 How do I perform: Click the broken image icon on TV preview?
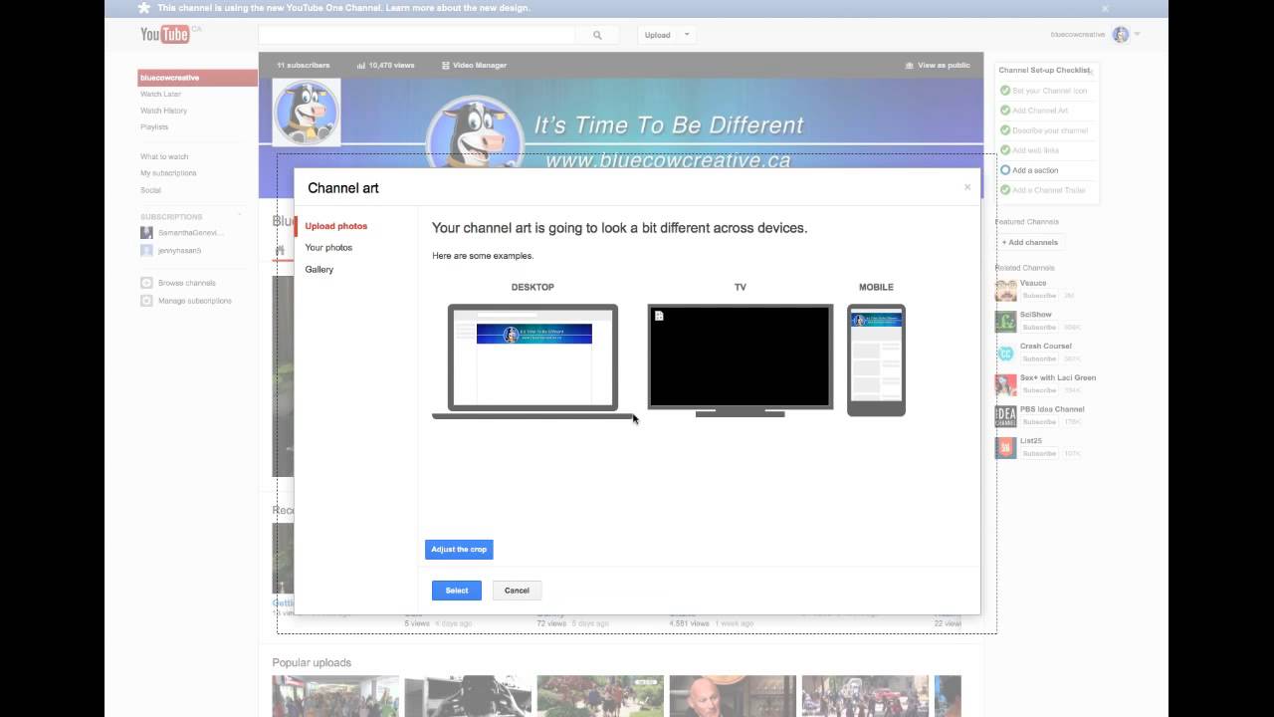pos(659,316)
